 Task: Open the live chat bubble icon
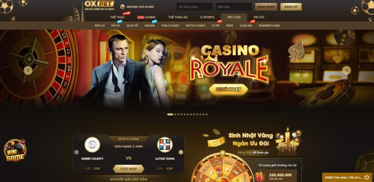(367, 178)
